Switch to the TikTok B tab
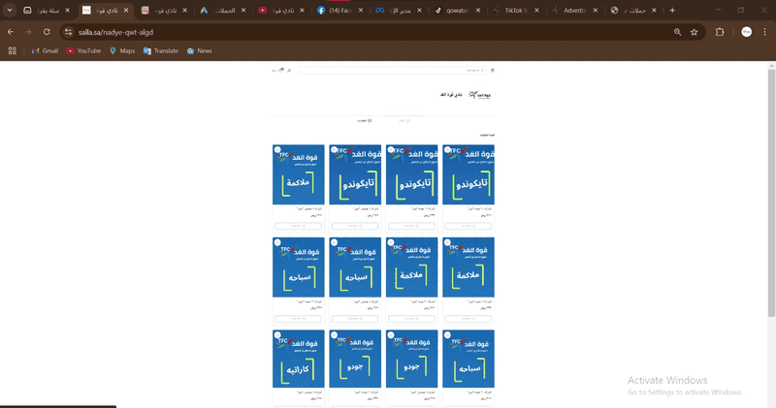776x408 pixels. (x=516, y=10)
